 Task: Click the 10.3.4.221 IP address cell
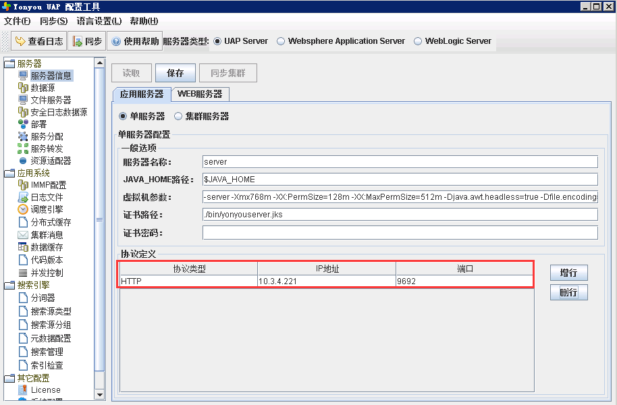[327, 281]
